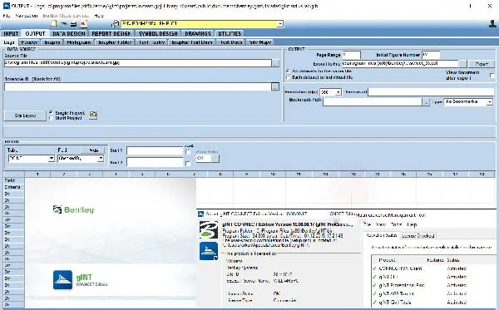The width and height of the screenshot is (499, 310).
Task: Open the Bentley Cloud Services menu
Action: pos(66,16)
